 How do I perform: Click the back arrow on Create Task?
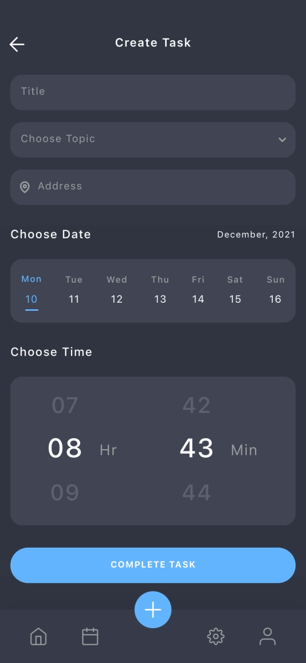pyautogui.click(x=17, y=43)
